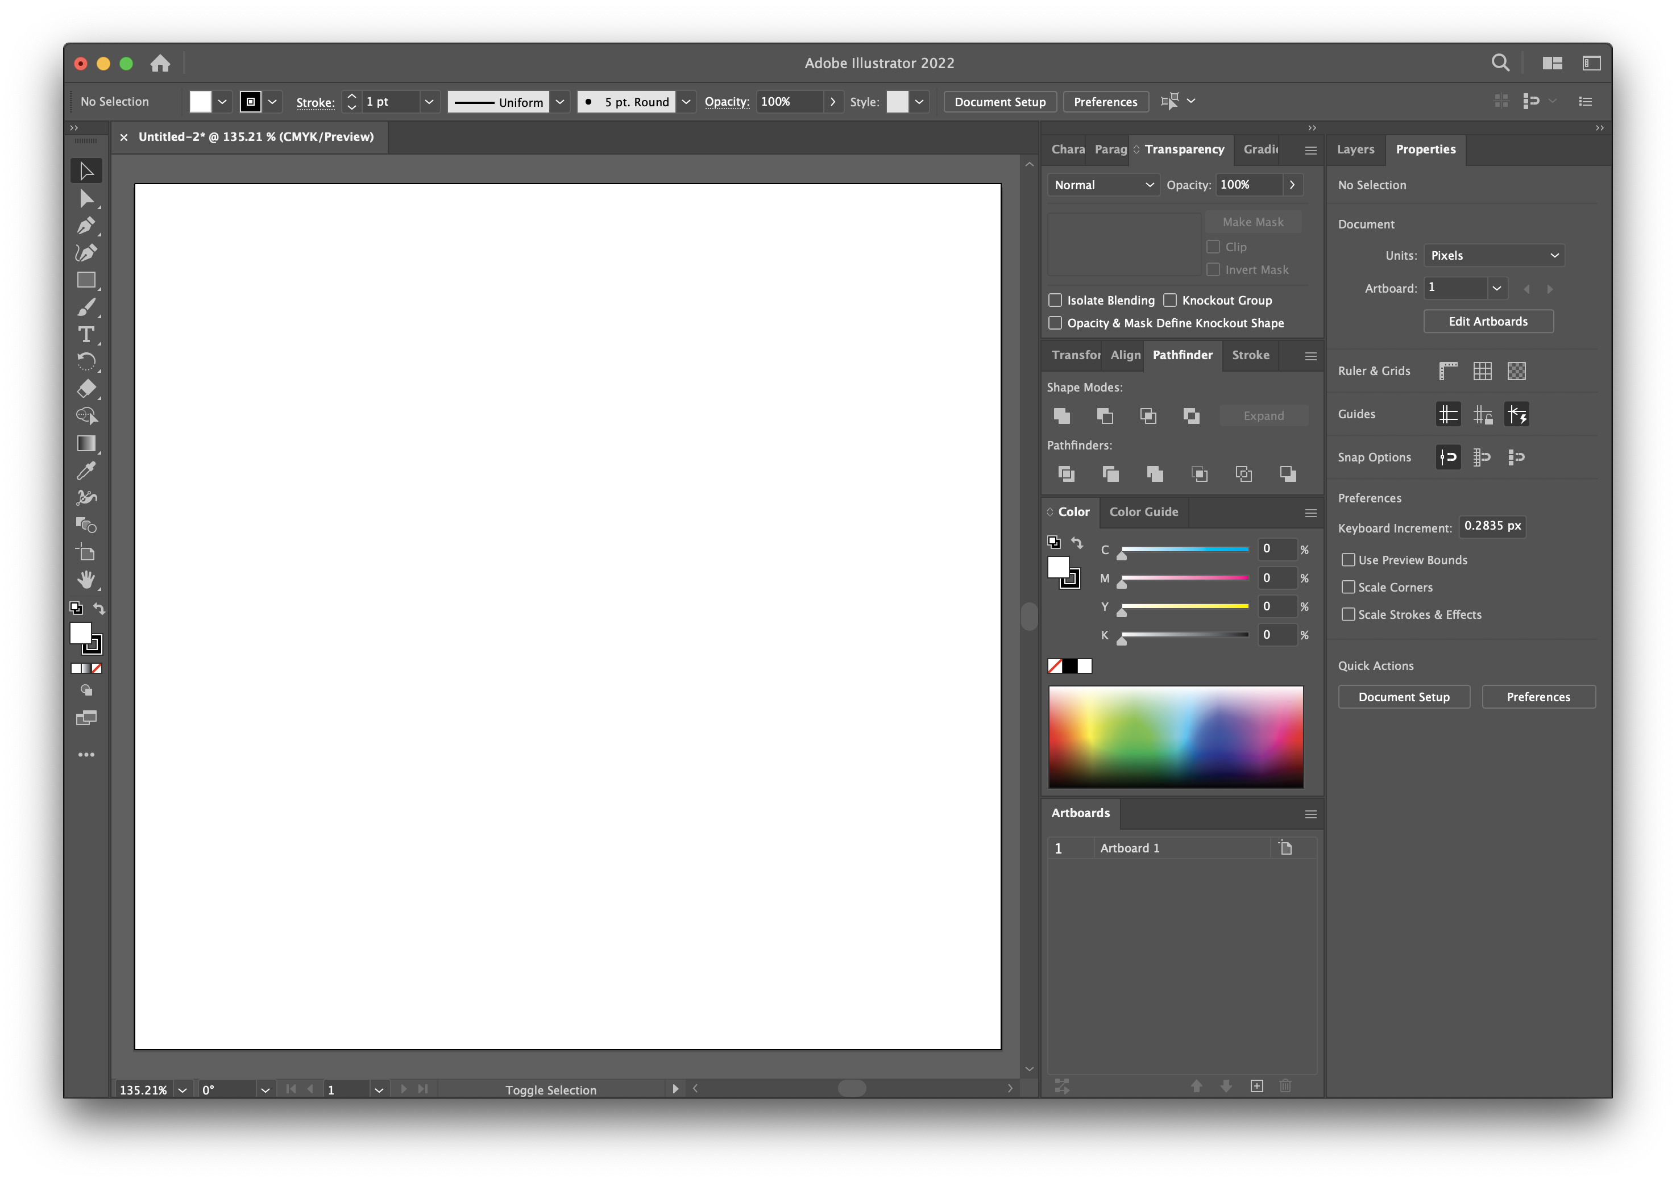The width and height of the screenshot is (1676, 1182).
Task: Select the Eyedropper tool
Action: 86,471
